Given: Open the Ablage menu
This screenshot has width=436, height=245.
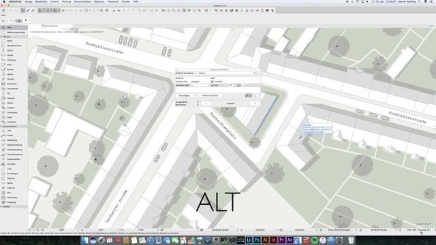Looking at the screenshot, I should [29, 1].
